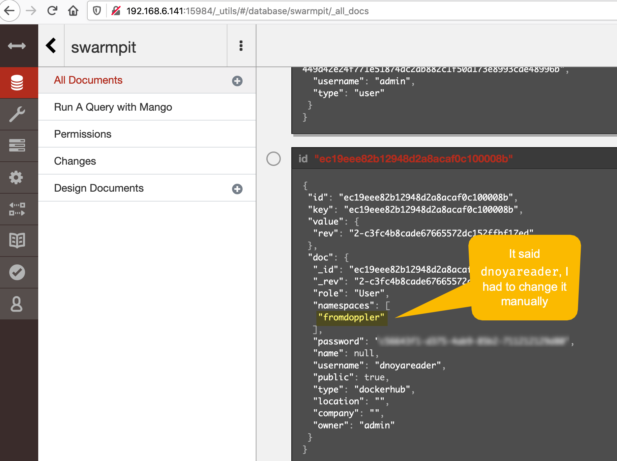Toggle tracking protection shield in address bar

pyautogui.click(x=96, y=10)
